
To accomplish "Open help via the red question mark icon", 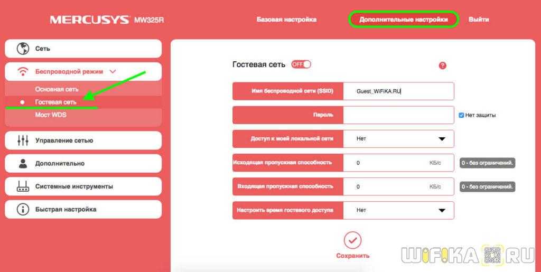I will (442, 65).
